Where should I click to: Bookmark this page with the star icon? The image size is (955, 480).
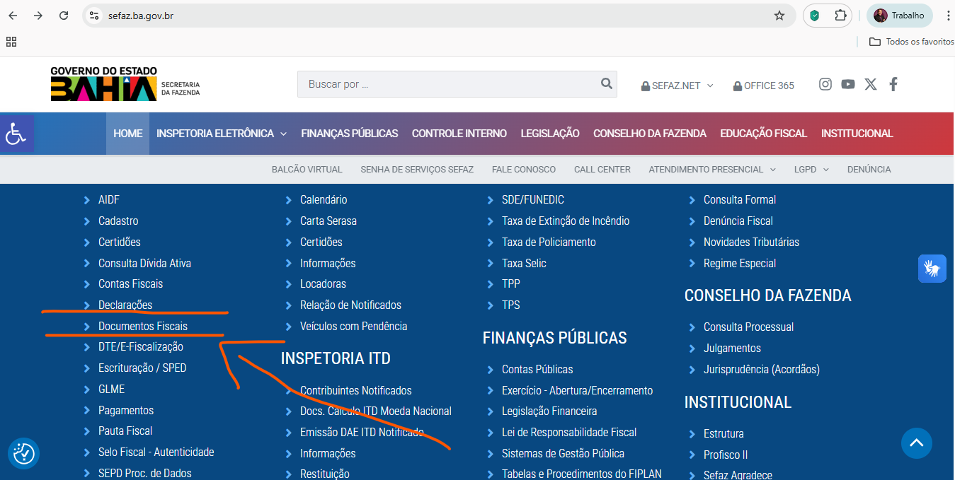pyautogui.click(x=779, y=16)
